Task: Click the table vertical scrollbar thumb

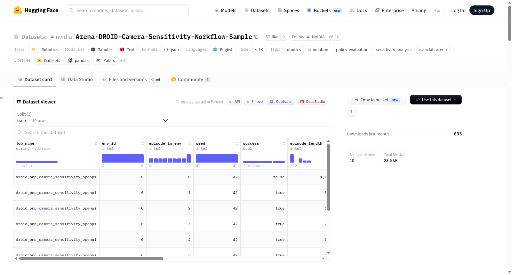Action: tap(328, 177)
